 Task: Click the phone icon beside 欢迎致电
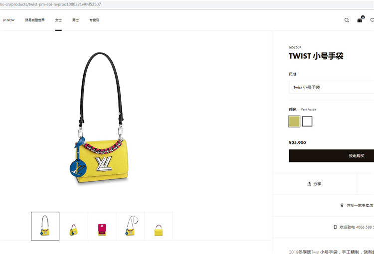pyautogui.click(x=335, y=227)
